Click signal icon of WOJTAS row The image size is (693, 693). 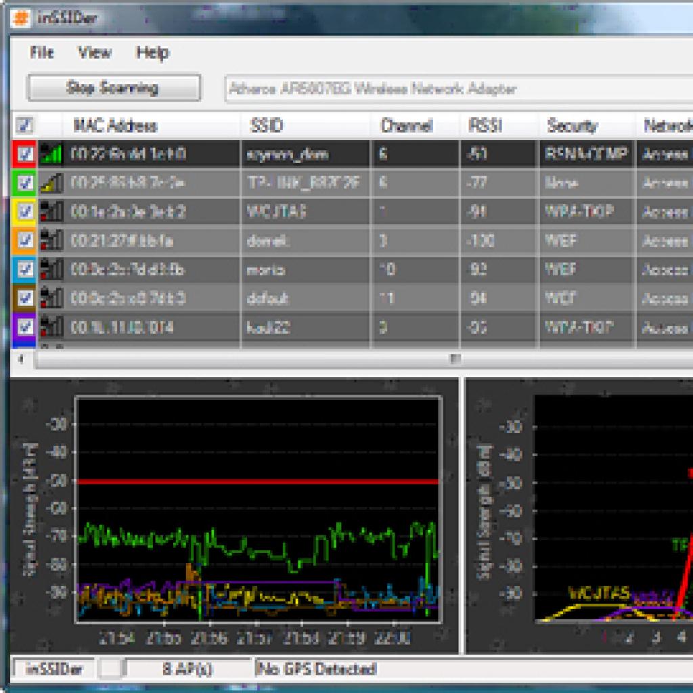pyautogui.click(x=51, y=211)
